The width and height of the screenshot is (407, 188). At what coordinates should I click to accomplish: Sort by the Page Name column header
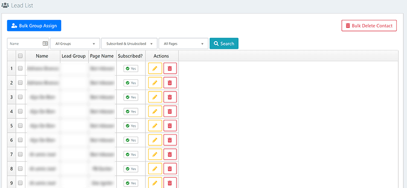coord(102,56)
